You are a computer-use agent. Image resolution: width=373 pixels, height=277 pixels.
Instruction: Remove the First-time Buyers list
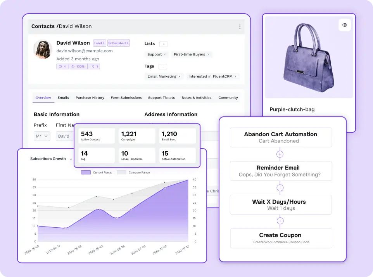[208, 54]
